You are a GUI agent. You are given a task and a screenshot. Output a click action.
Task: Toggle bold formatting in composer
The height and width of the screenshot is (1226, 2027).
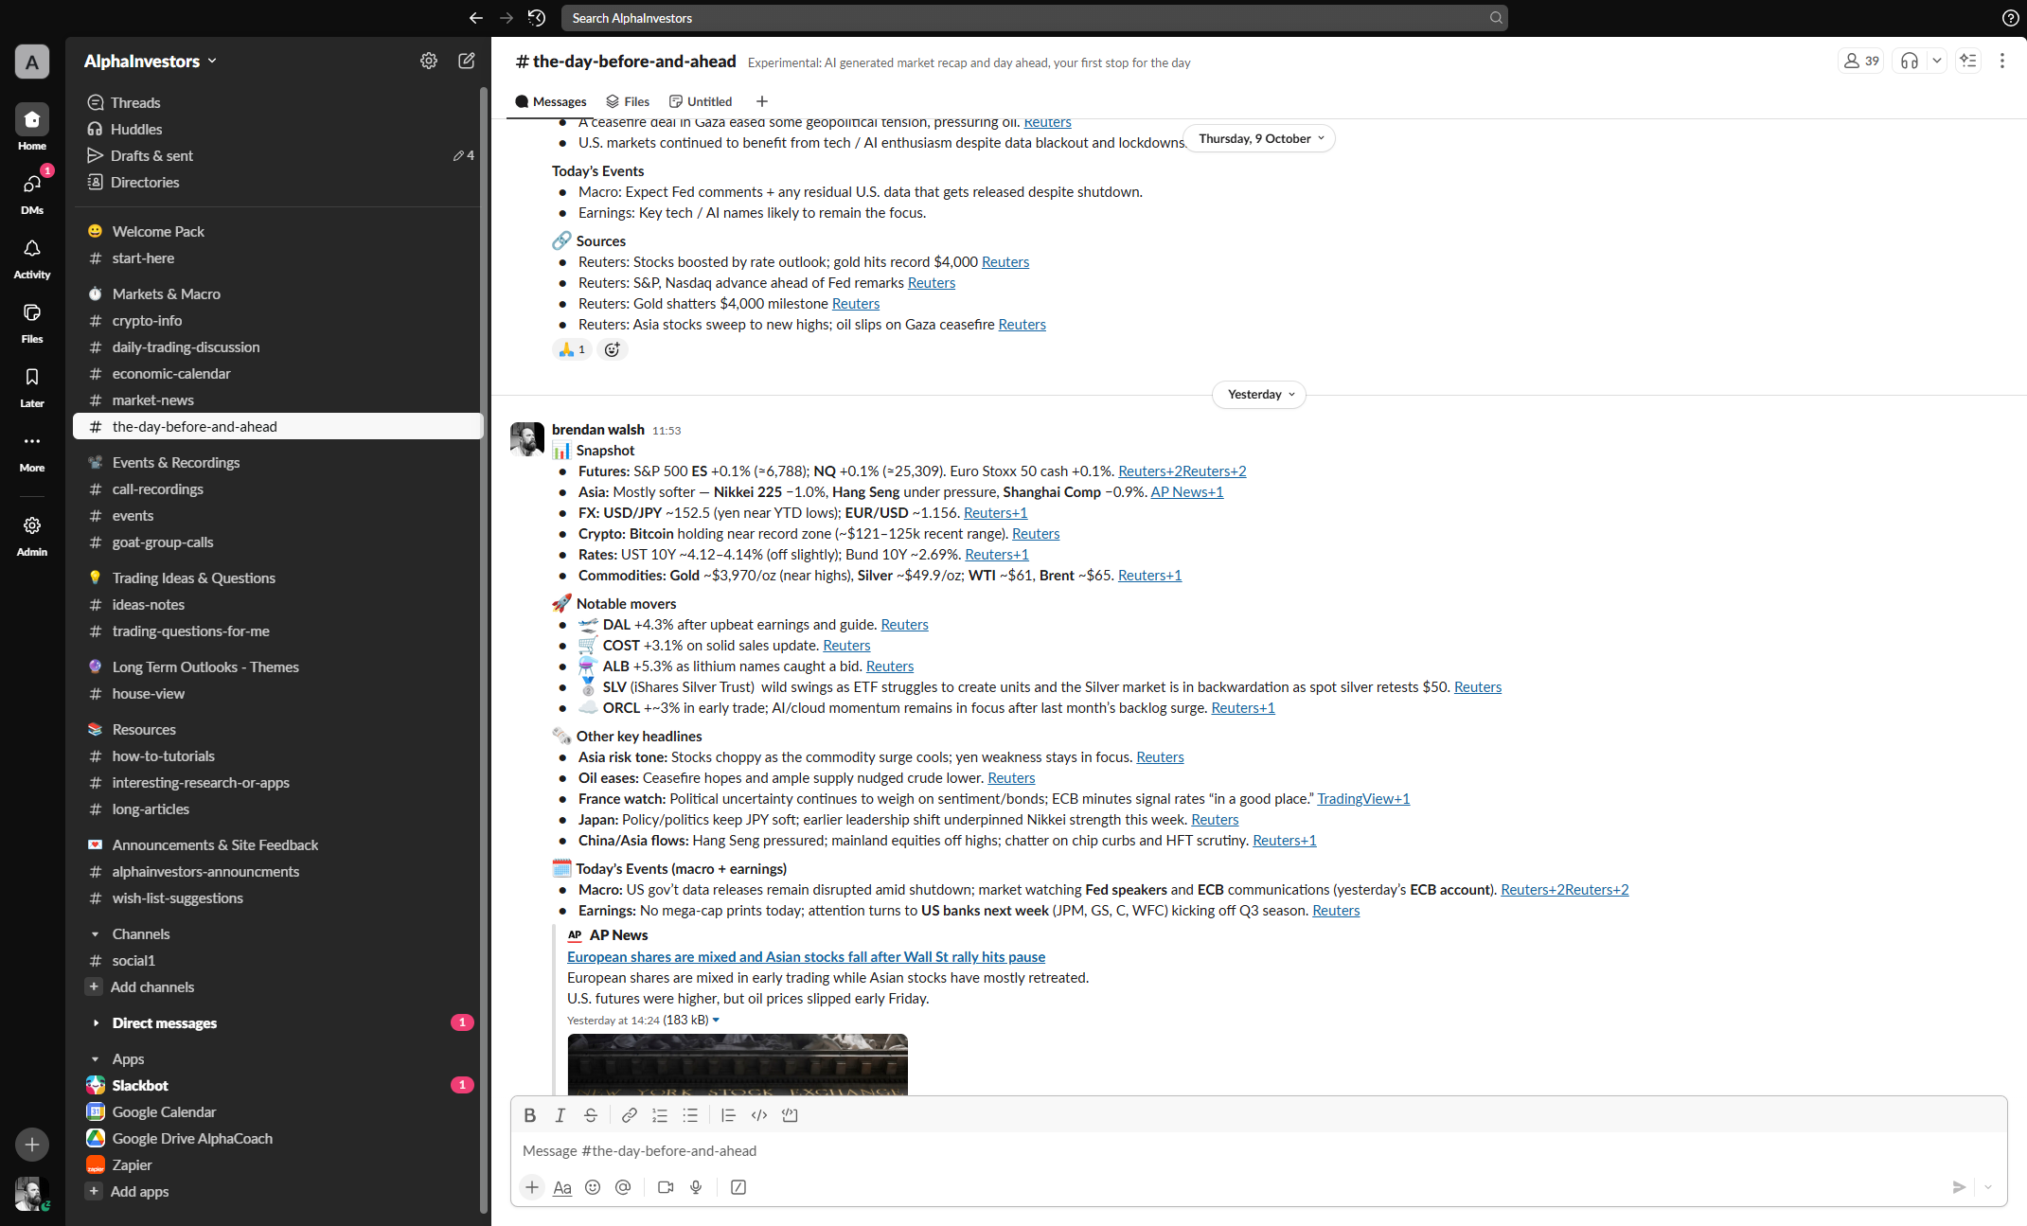pos(530,1115)
